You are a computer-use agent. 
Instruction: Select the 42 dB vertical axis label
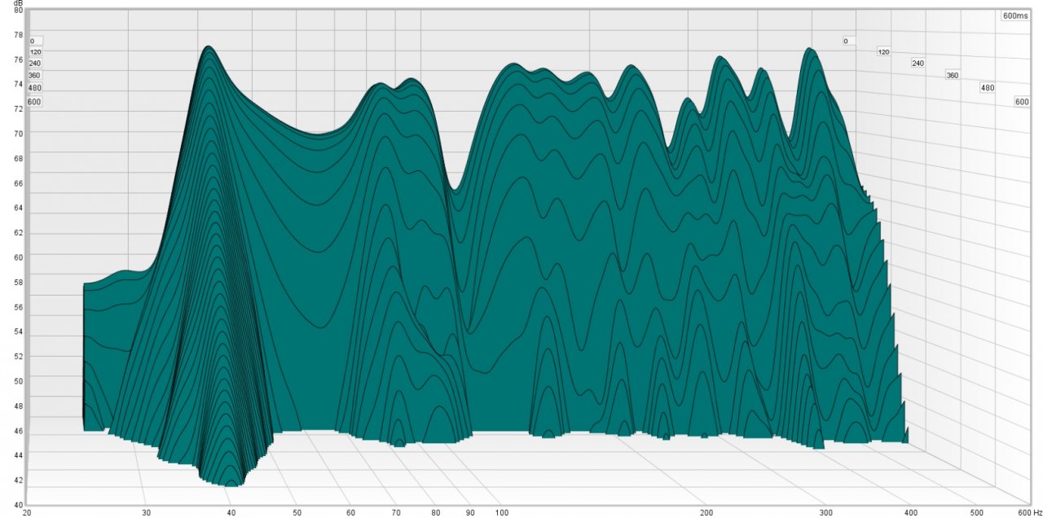[x=18, y=481]
